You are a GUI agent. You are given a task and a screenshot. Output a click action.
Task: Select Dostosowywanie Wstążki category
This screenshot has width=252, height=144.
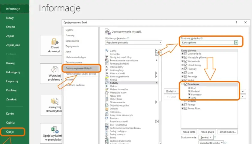pyautogui.click(x=81, y=68)
